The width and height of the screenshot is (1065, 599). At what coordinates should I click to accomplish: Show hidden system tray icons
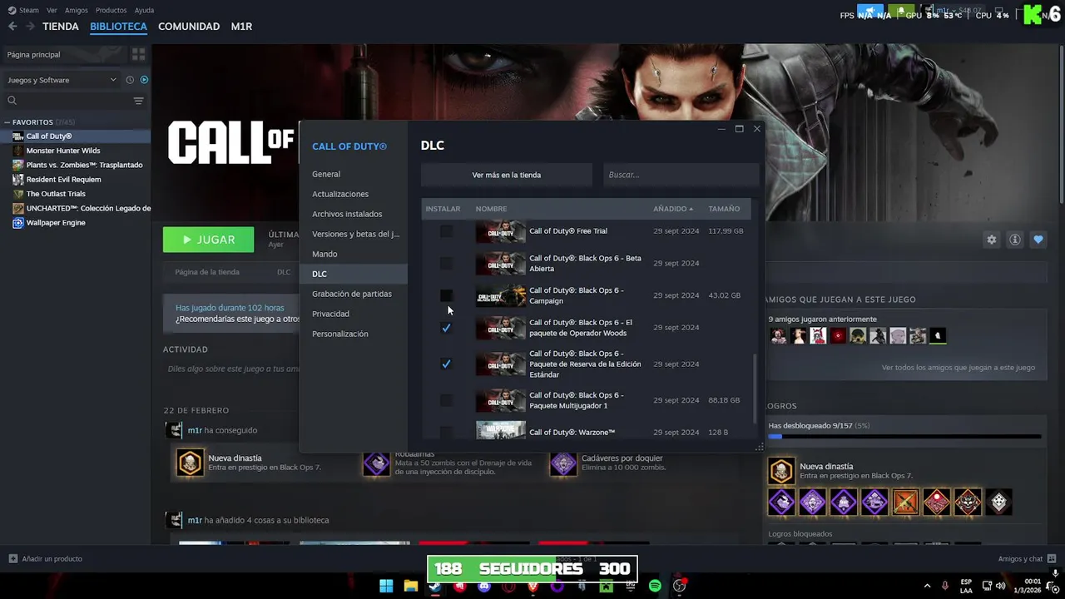pos(927,586)
